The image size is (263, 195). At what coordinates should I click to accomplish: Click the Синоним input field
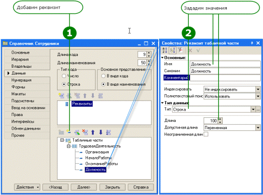[225, 71]
